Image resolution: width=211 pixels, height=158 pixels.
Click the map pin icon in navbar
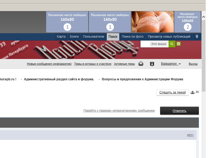tap(197, 37)
